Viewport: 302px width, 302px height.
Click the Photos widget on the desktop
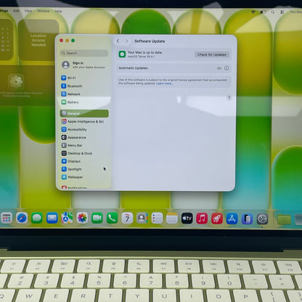point(27,85)
